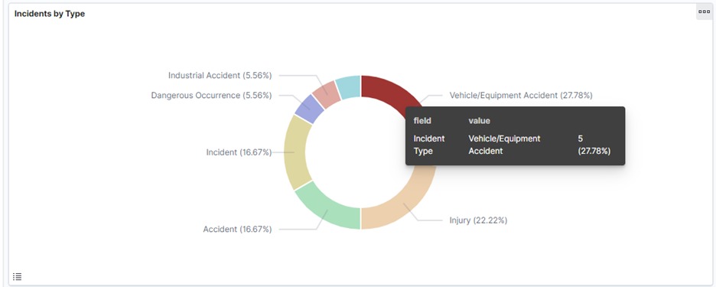Click the tooltip count value 5
The width and height of the screenshot is (716, 287).
pos(581,139)
